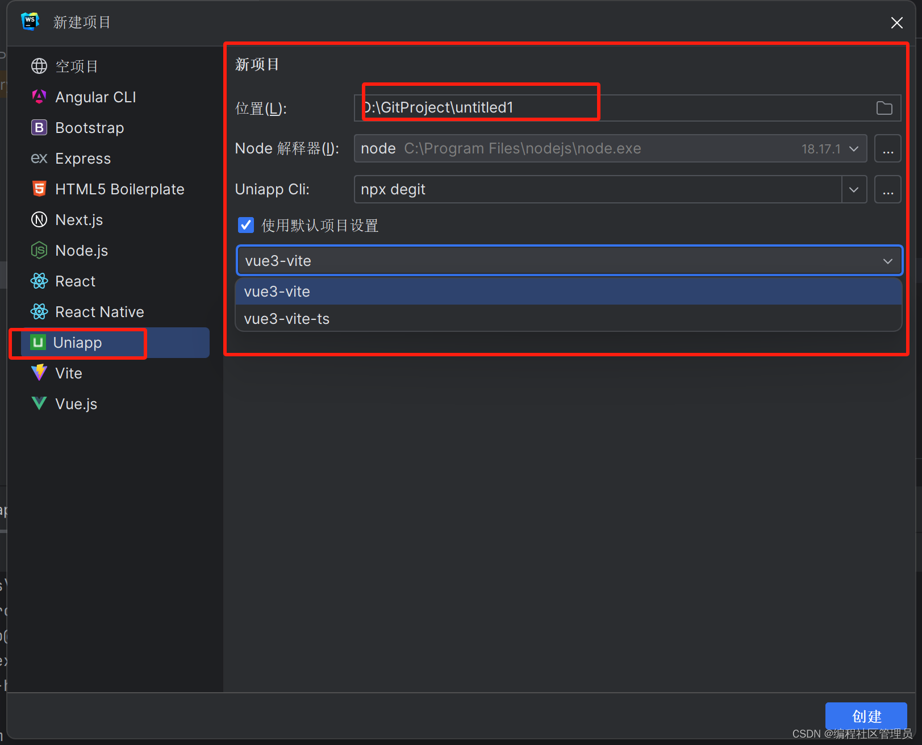Image resolution: width=922 pixels, height=745 pixels.
Task: Select the vue3-vite-ts option
Action: (x=286, y=319)
